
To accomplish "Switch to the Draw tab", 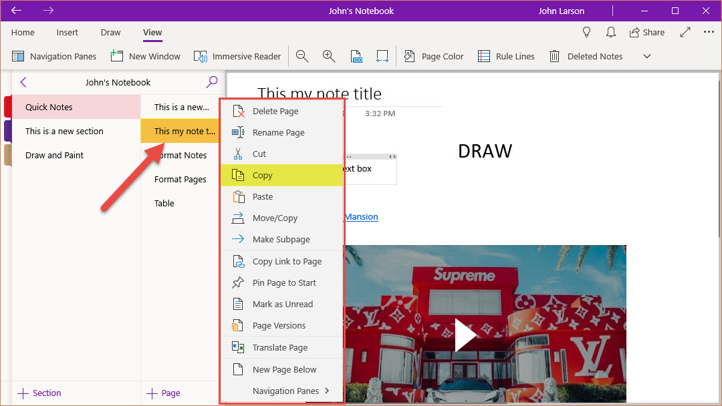I will tap(110, 32).
